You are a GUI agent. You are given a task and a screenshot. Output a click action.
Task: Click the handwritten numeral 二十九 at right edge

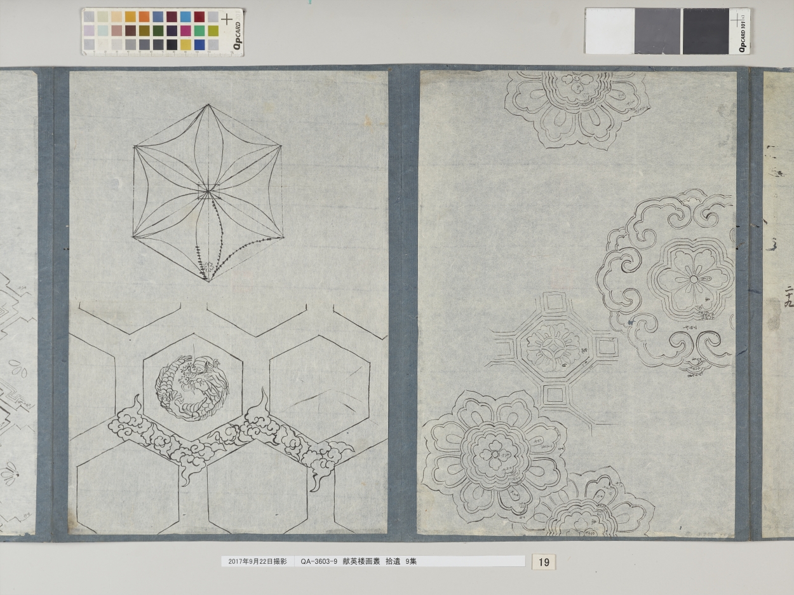tap(788, 296)
